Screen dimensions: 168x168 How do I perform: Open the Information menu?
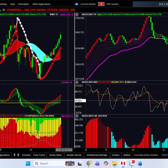click(x=24, y=4)
